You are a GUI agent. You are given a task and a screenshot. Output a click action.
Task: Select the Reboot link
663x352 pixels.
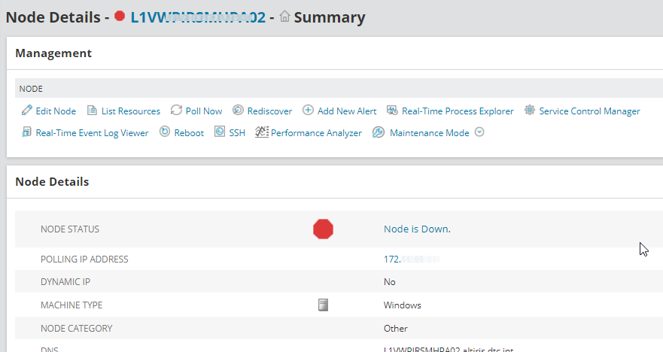click(x=189, y=133)
